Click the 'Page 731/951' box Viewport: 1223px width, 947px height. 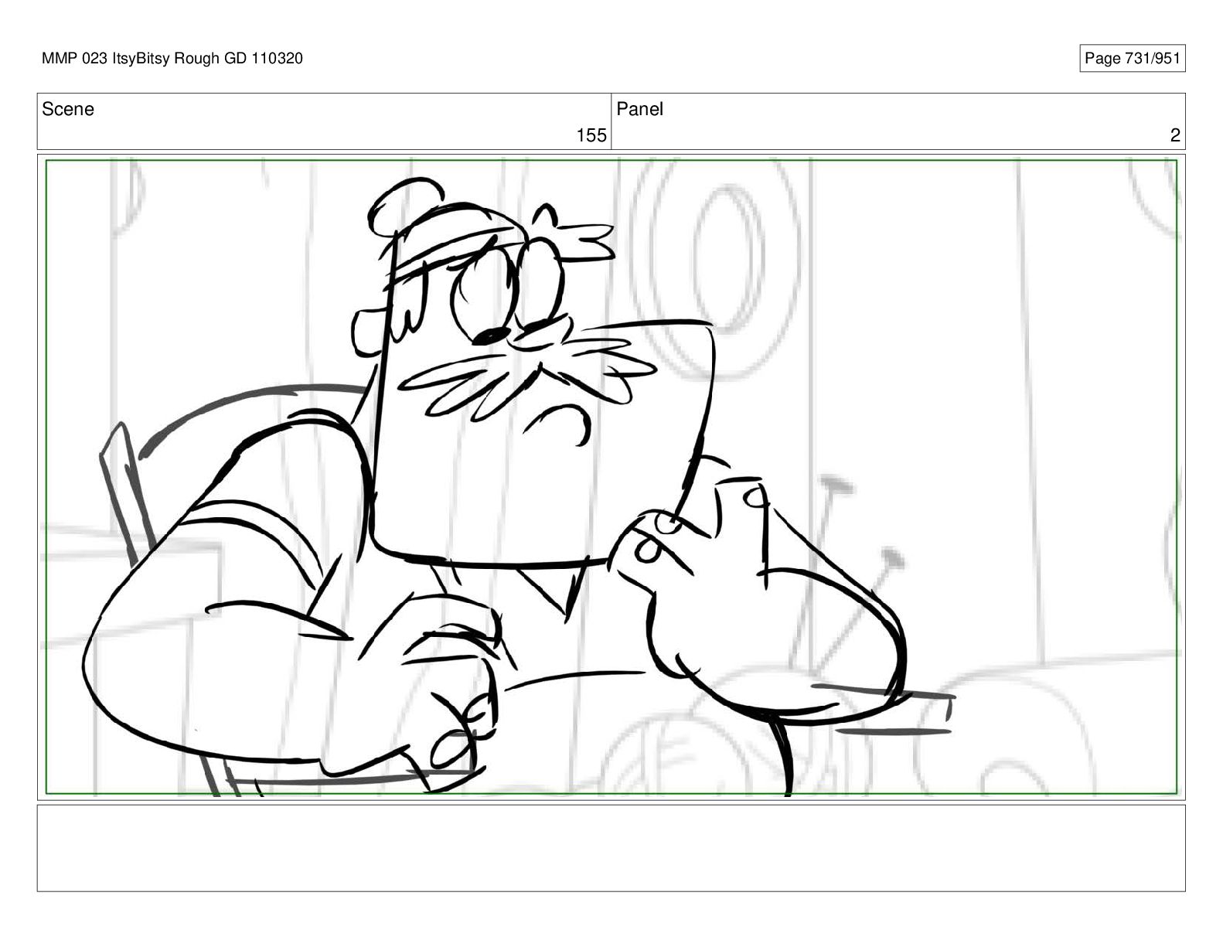click(1132, 59)
